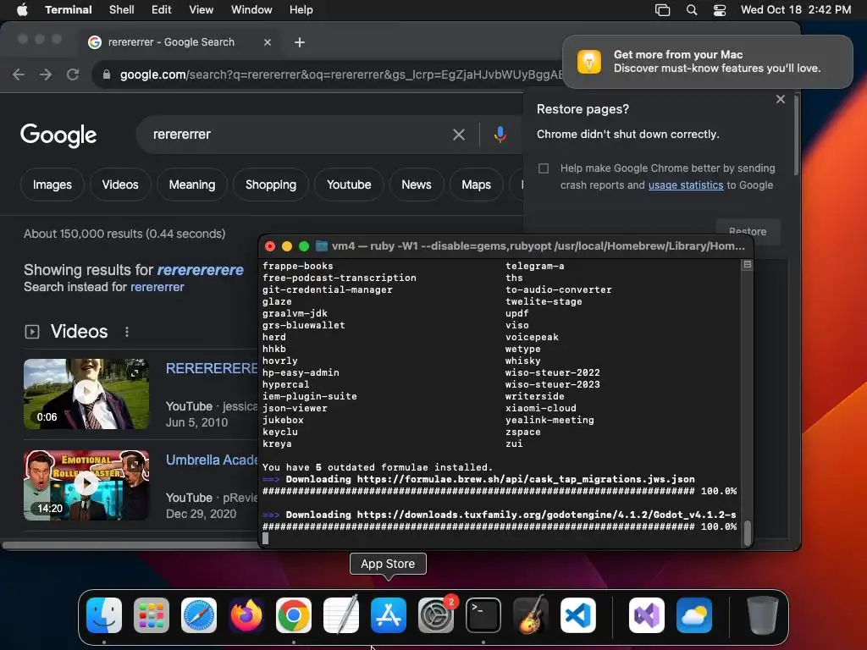Select the Maps filter chip
Viewport: 867px width, 650px height.
pyautogui.click(x=476, y=185)
